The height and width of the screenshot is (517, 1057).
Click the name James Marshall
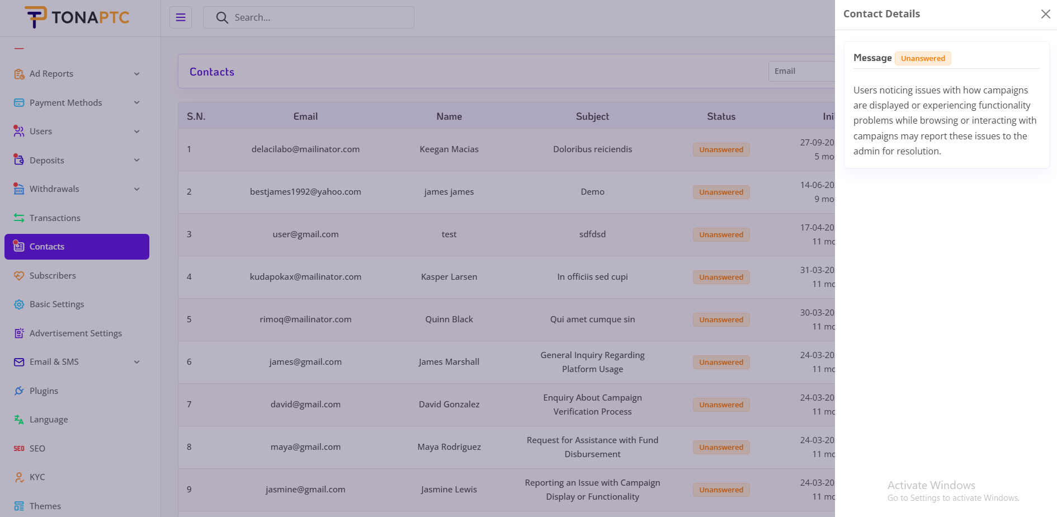click(449, 362)
